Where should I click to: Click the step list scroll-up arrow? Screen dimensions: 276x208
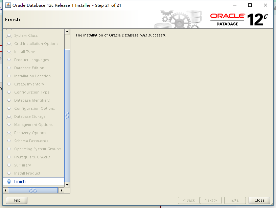pyautogui.click(x=67, y=32)
